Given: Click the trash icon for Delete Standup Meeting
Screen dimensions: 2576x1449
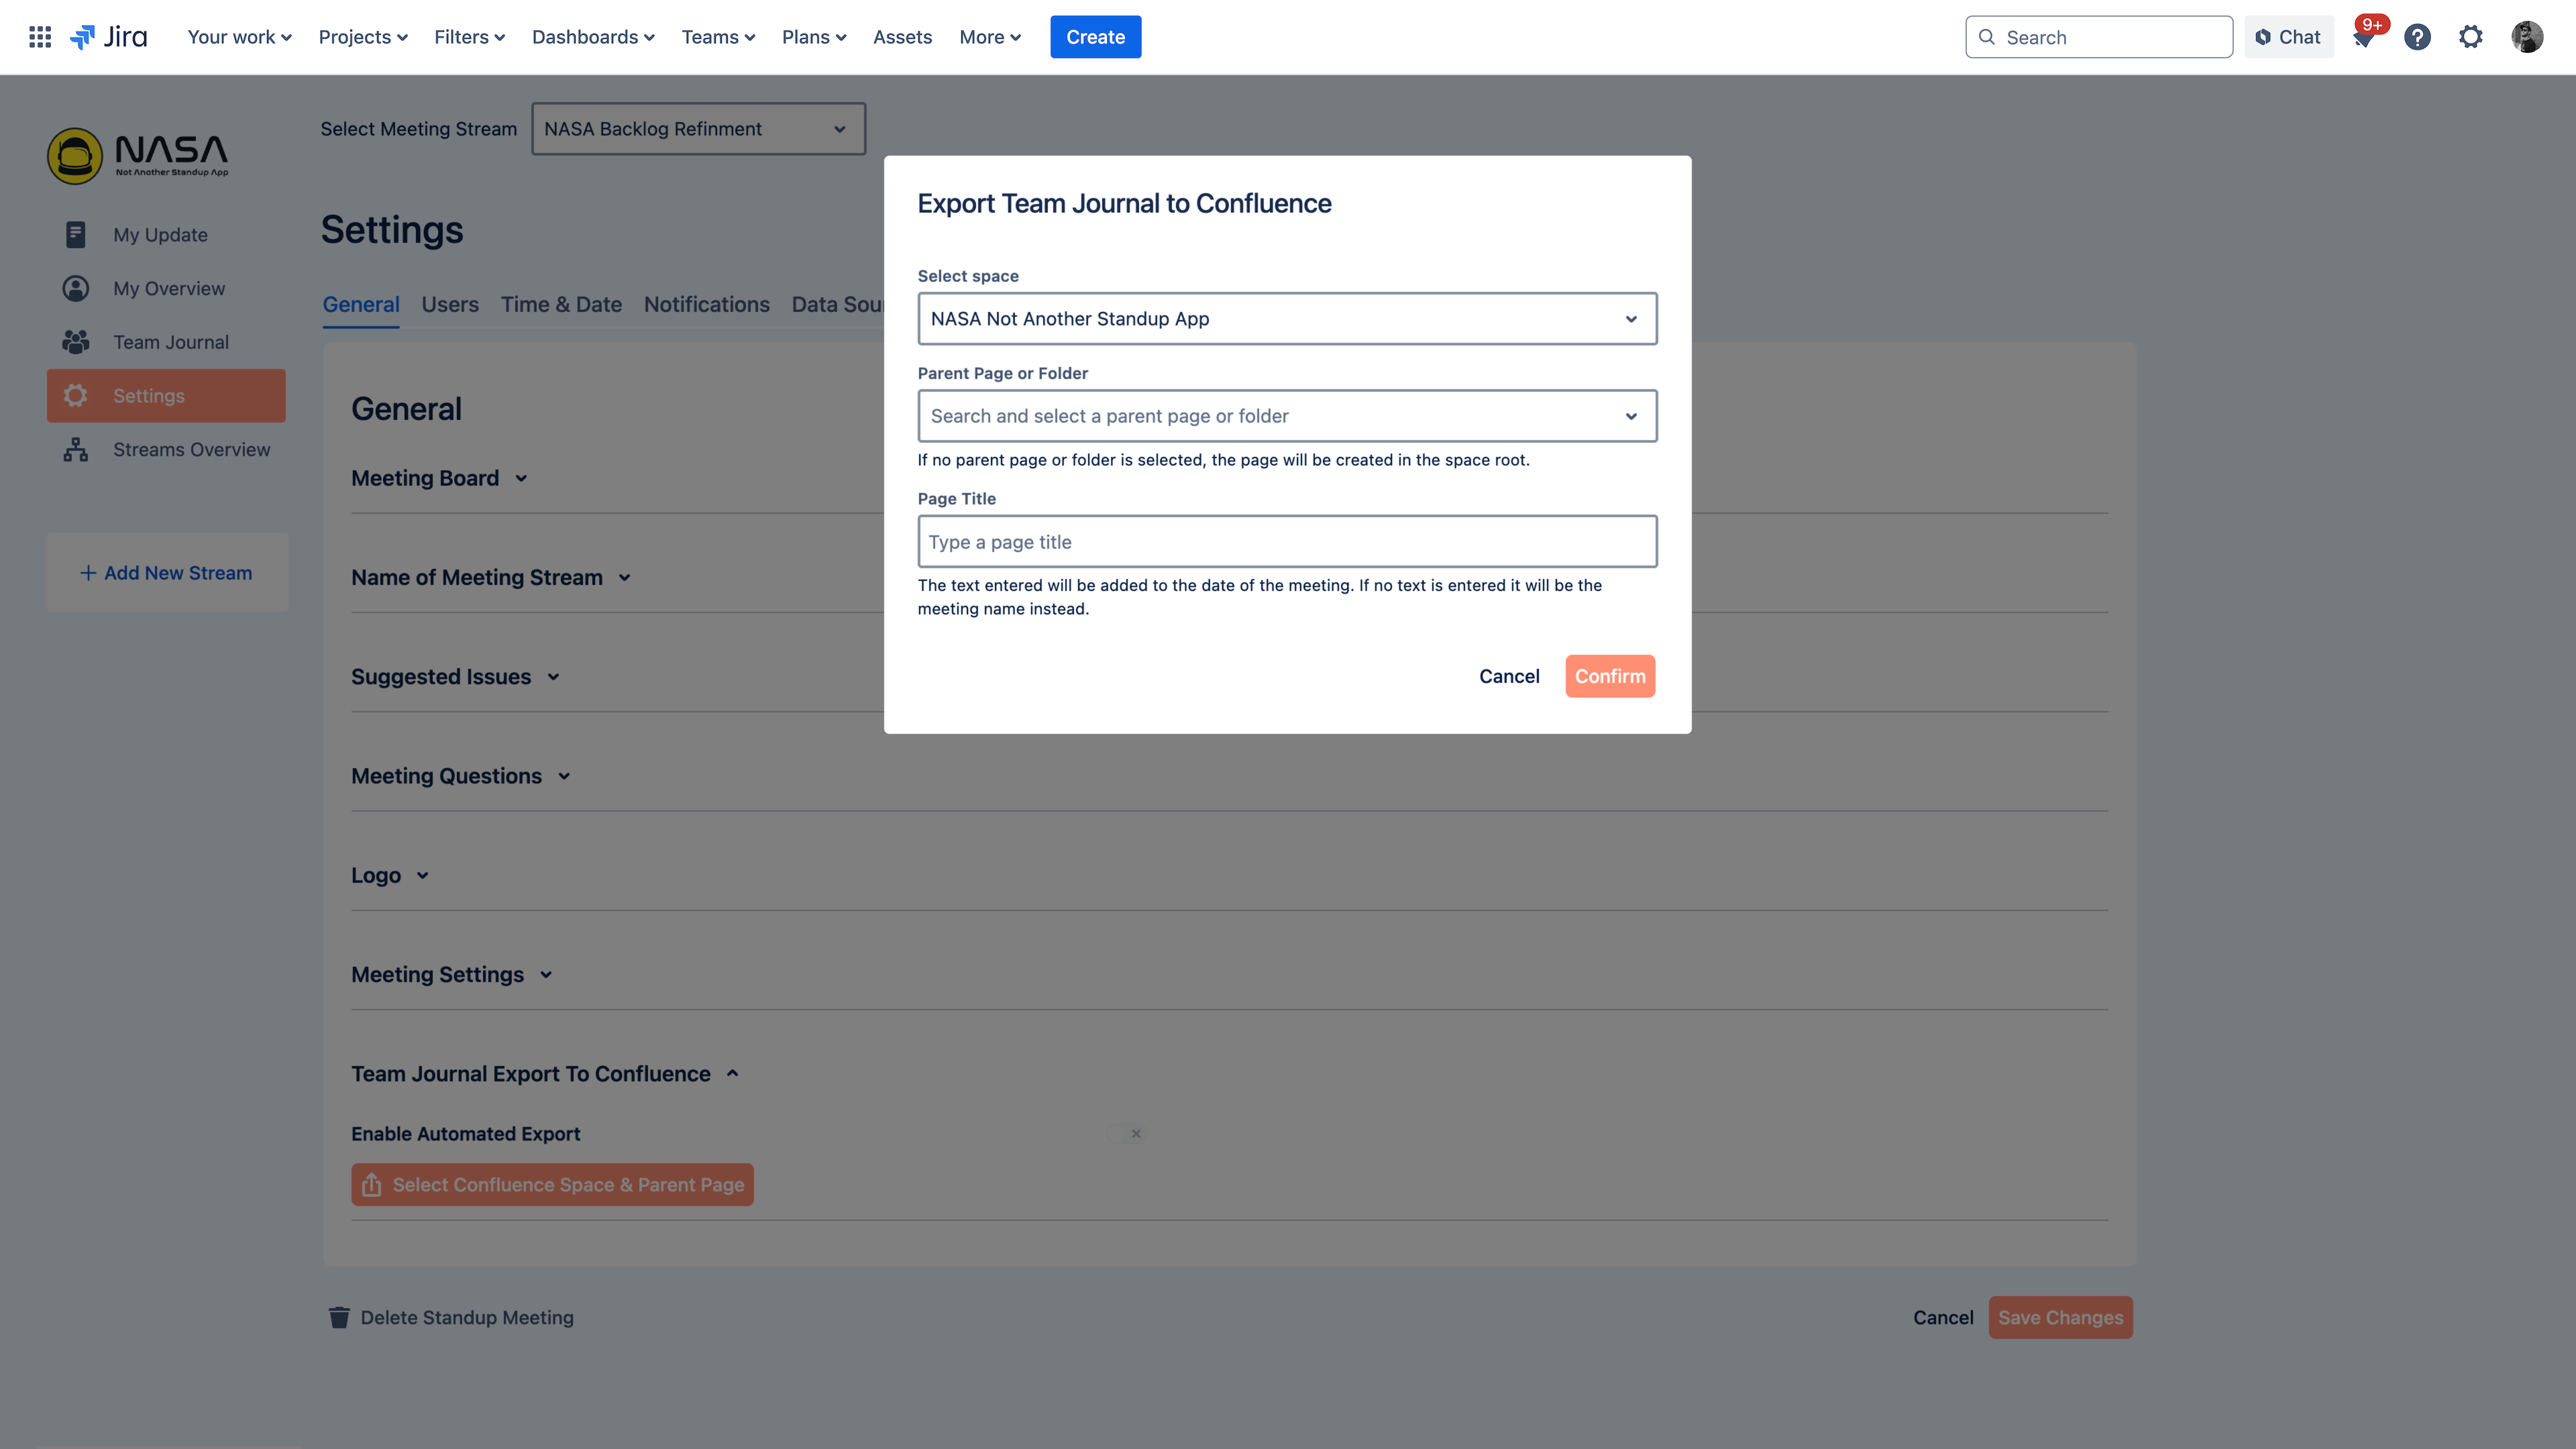Looking at the screenshot, I should tap(339, 1318).
